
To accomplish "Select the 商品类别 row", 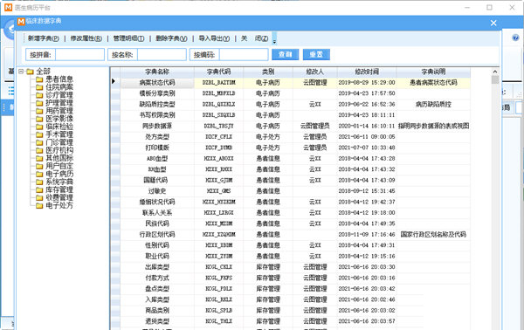I will (295, 311).
